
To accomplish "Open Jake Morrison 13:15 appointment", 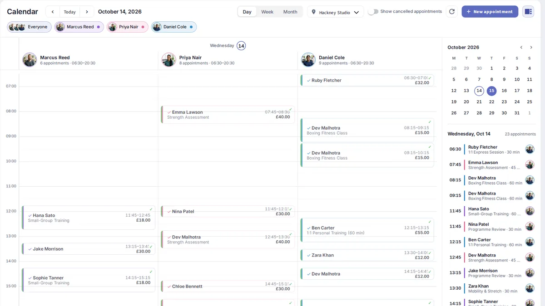I will pyautogui.click(x=88, y=249).
